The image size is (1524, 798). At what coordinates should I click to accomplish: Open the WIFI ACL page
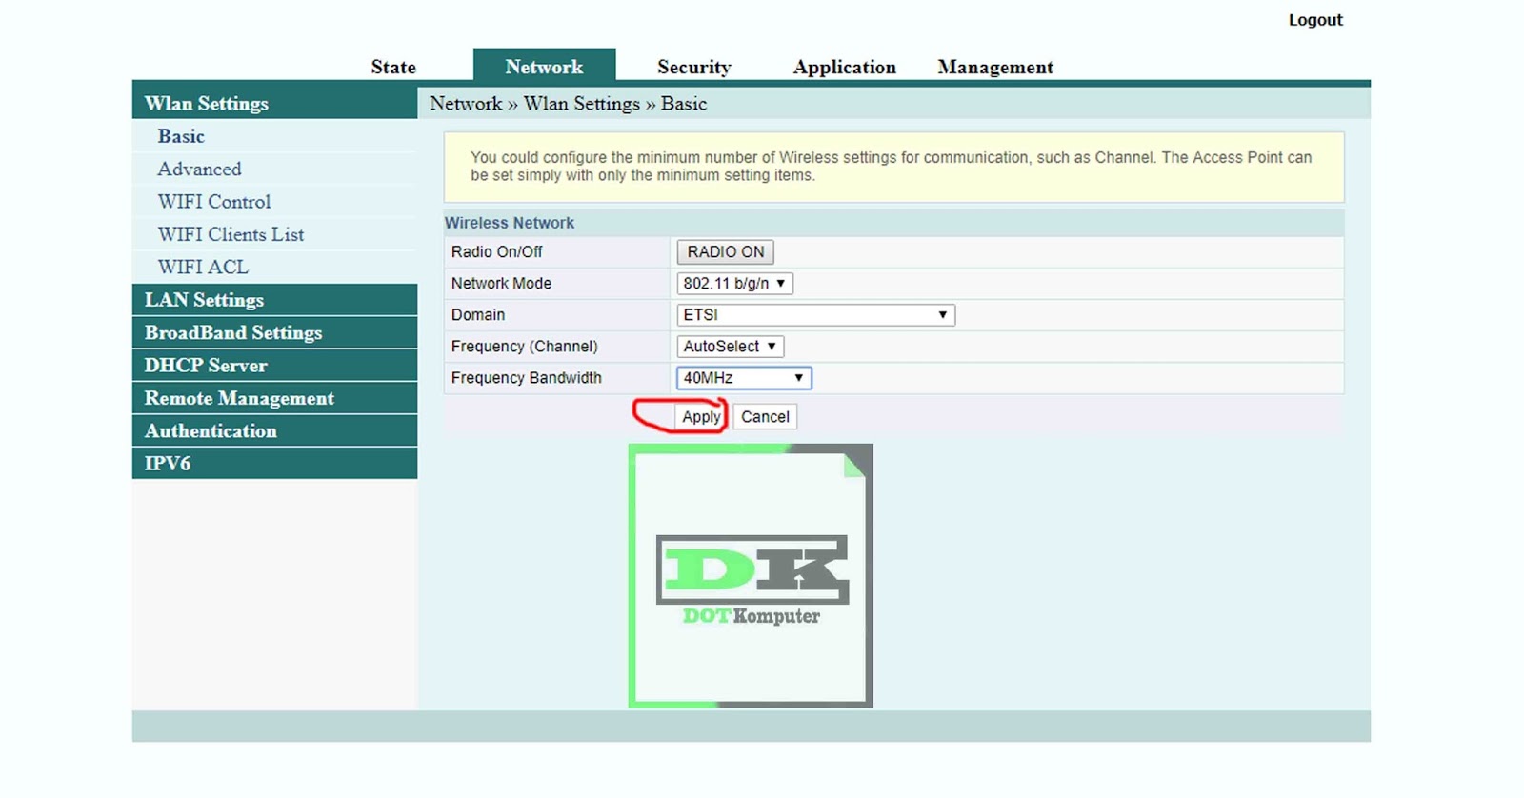pyautogui.click(x=203, y=267)
